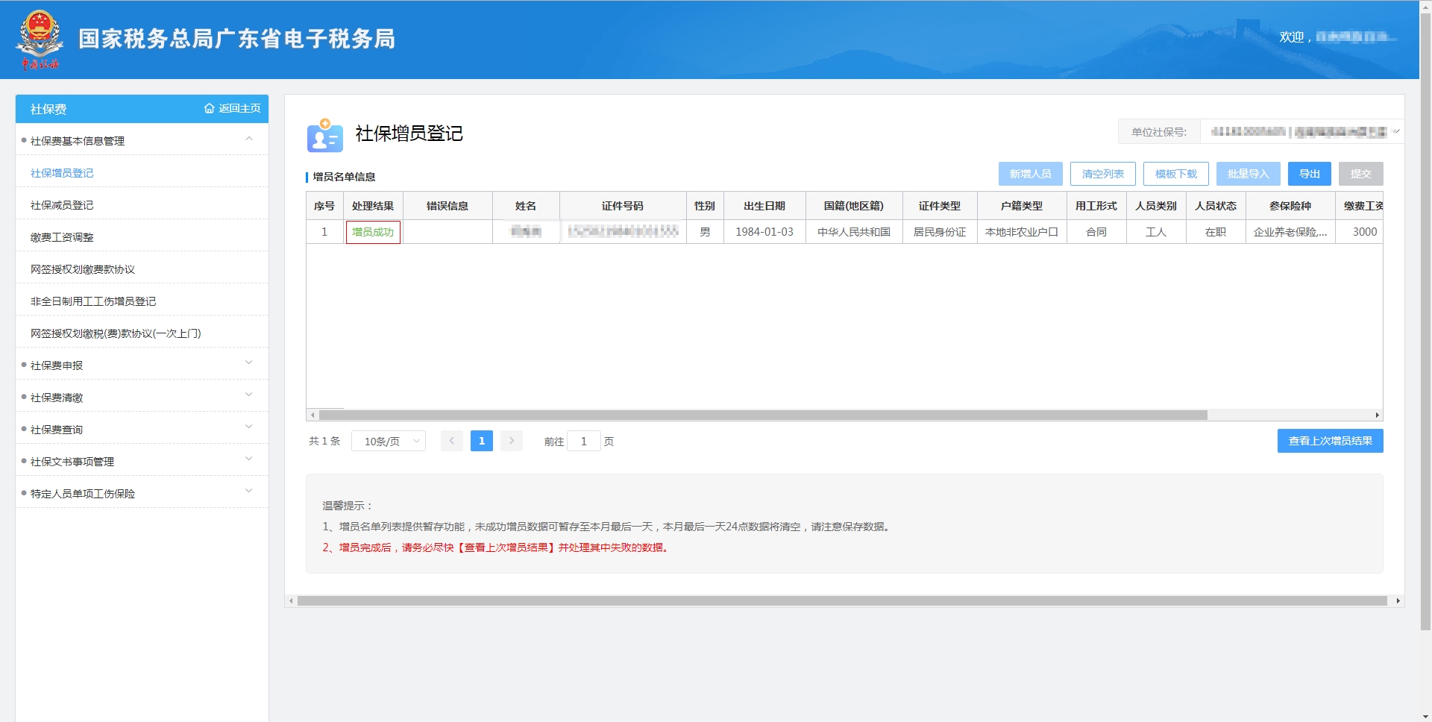This screenshot has height=722, width=1432.
Task: Click the 查看上次增员结果 button
Action: 1330,441
